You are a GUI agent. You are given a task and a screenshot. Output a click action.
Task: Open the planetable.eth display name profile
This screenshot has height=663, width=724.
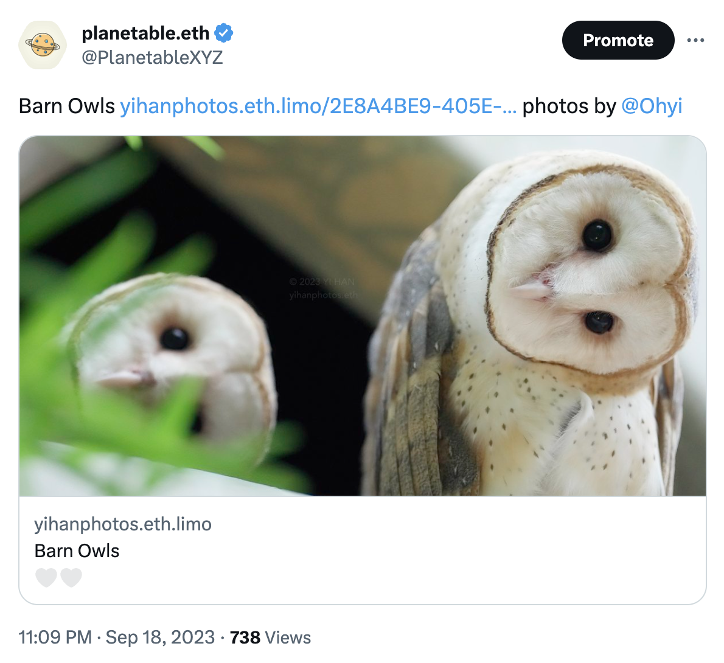tap(145, 33)
